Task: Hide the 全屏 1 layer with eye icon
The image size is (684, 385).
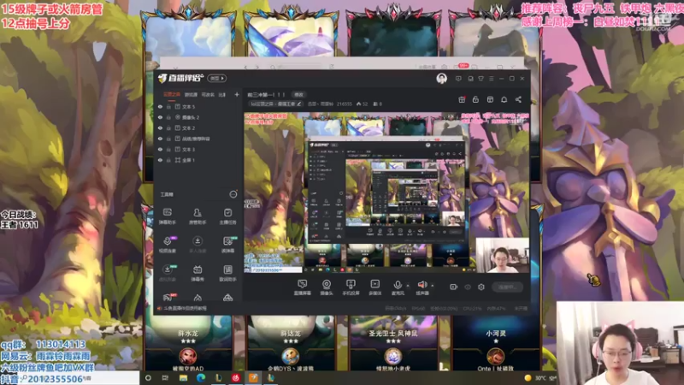Action: [160, 160]
